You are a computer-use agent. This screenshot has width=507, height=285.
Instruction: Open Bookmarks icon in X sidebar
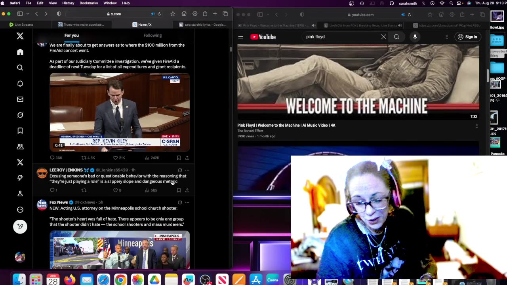click(x=20, y=131)
